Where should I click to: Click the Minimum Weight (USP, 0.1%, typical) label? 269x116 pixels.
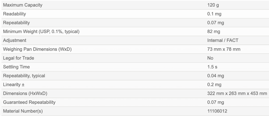[x=41, y=32]
